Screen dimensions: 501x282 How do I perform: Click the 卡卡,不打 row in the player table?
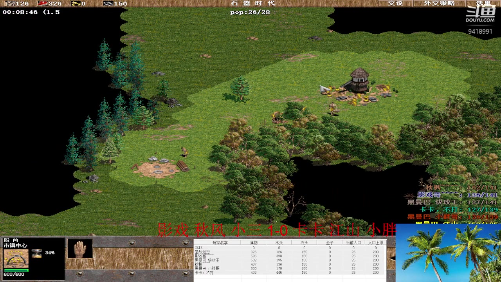290,273
